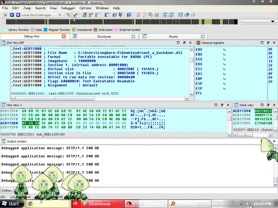Start the process with the play button
This screenshot has width=278, height=208.
click(x=6, y=15)
